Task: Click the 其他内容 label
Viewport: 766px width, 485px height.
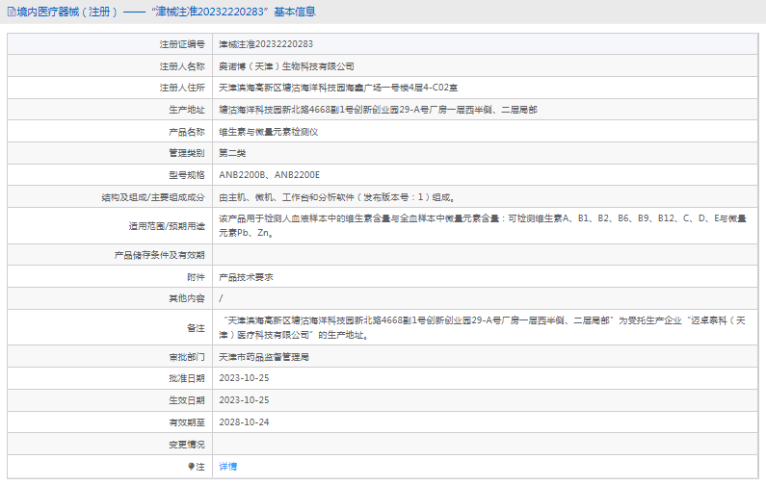Action: tap(187, 298)
